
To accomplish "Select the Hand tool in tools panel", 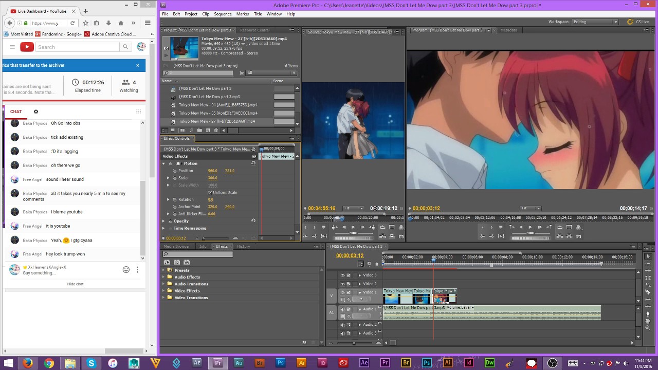I will [x=648, y=321].
